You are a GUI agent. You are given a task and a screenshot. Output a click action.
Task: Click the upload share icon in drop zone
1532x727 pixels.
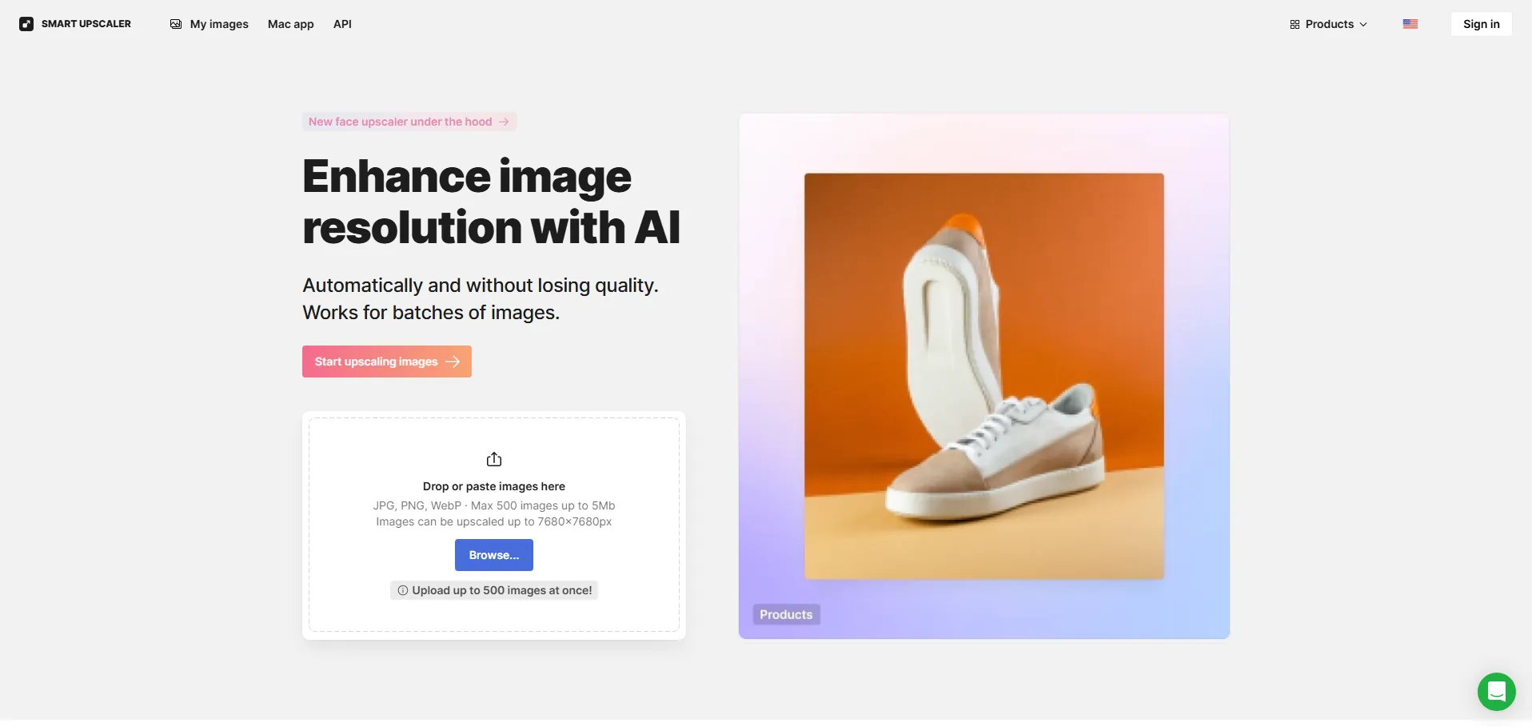pyautogui.click(x=494, y=459)
